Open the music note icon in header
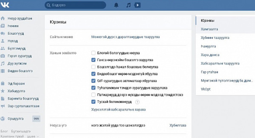255x138 pixels. 129,5
